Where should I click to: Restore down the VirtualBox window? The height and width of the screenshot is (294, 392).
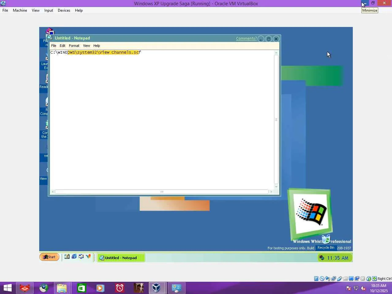click(373, 3)
